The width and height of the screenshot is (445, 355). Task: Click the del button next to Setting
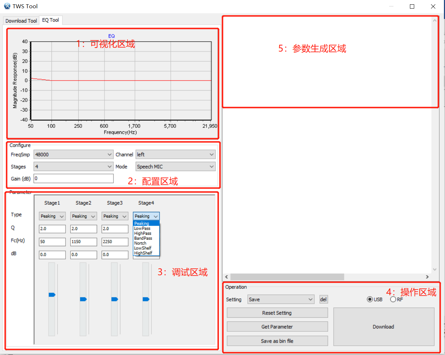pos(323,300)
